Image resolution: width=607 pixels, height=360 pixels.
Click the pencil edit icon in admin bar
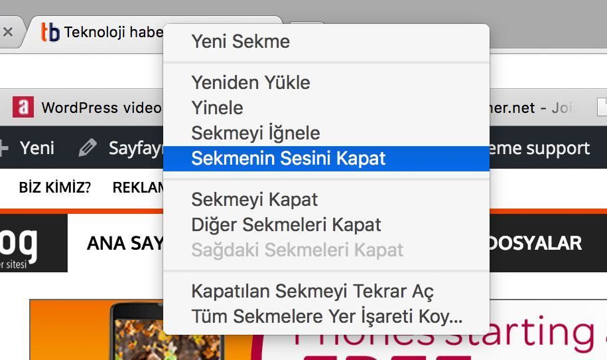click(87, 147)
